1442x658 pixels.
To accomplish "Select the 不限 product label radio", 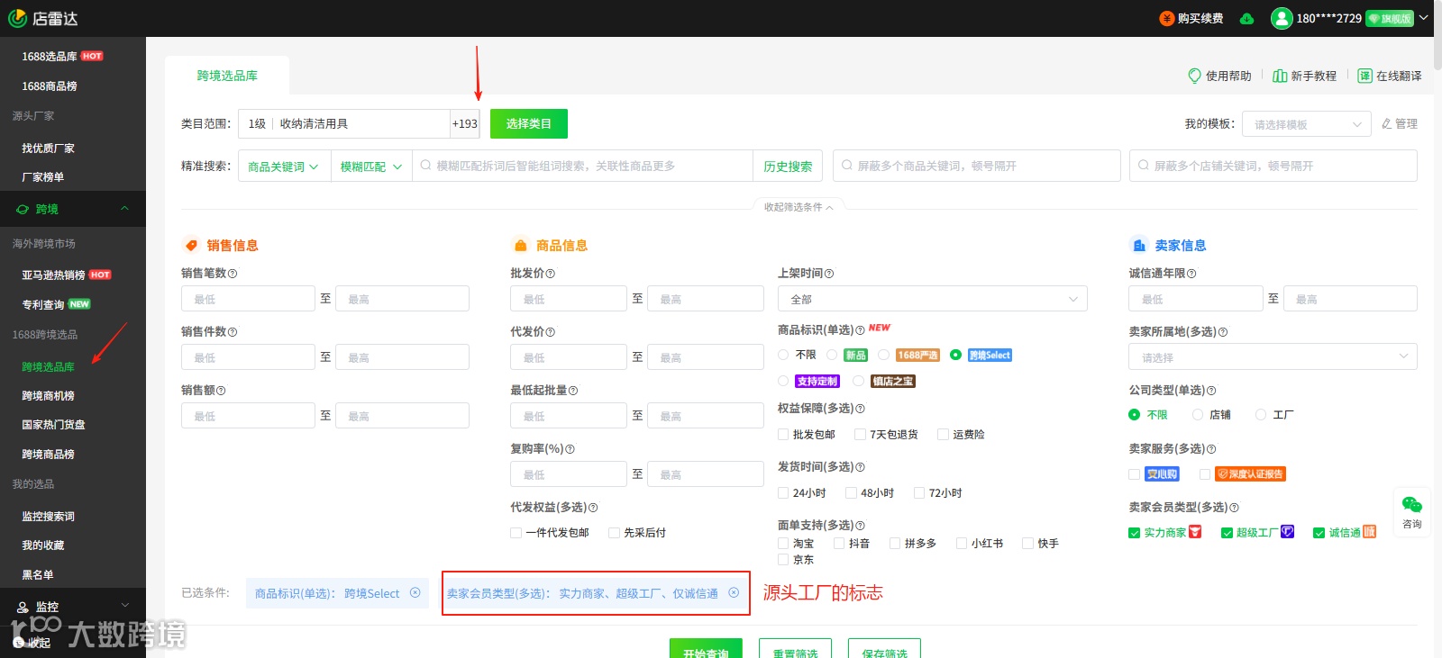I will pos(783,355).
